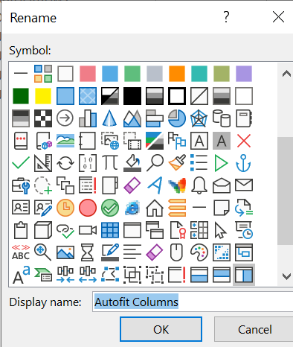Choose the yellow color square
Image resolution: width=293 pixels, height=347 pixels.
pyautogui.click(x=43, y=96)
